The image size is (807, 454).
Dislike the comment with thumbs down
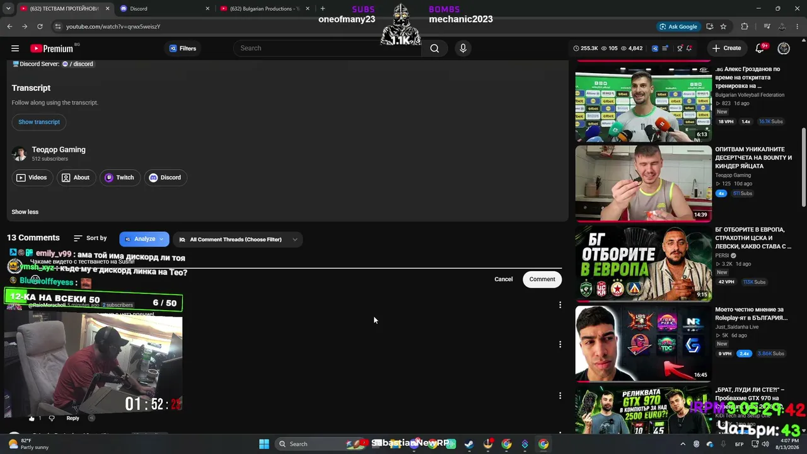pos(52,418)
